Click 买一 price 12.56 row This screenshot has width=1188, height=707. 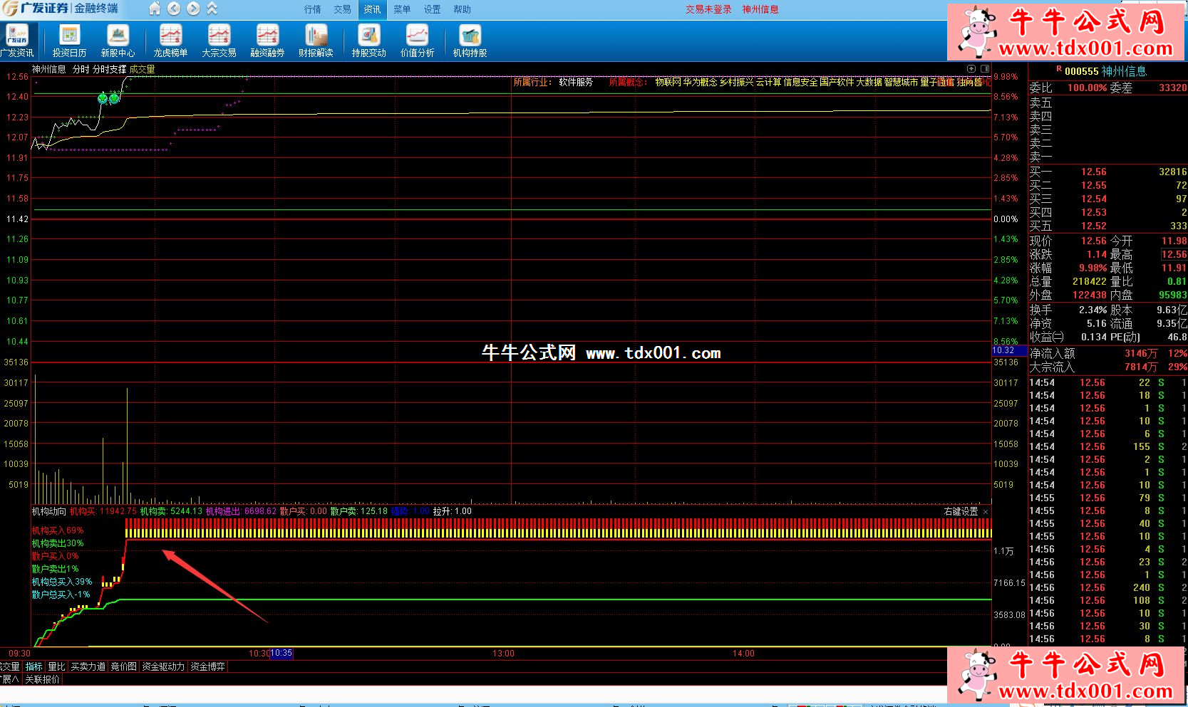1108,172
